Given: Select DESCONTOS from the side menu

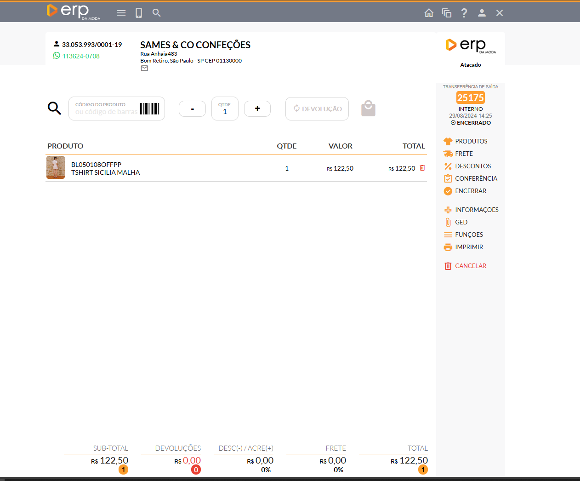Looking at the screenshot, I should [472, 166].
